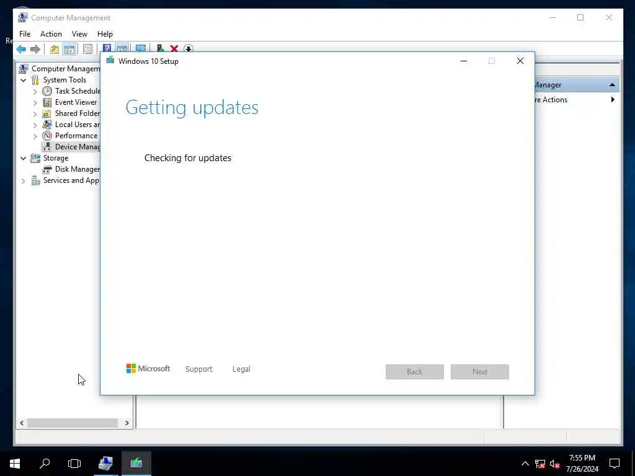Select the Storage tree item
This screenshot has height=476, width=635.
(x=56, y=158)
